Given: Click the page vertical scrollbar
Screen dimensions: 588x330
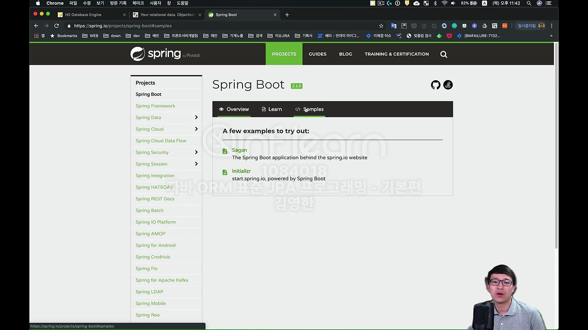Looking at the screenshot, I should tap(556, 146).
